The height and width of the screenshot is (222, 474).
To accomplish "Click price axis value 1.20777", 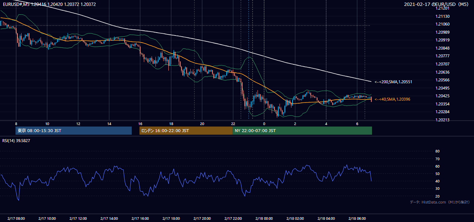I will pyautogui.click(x=442, y=56).
